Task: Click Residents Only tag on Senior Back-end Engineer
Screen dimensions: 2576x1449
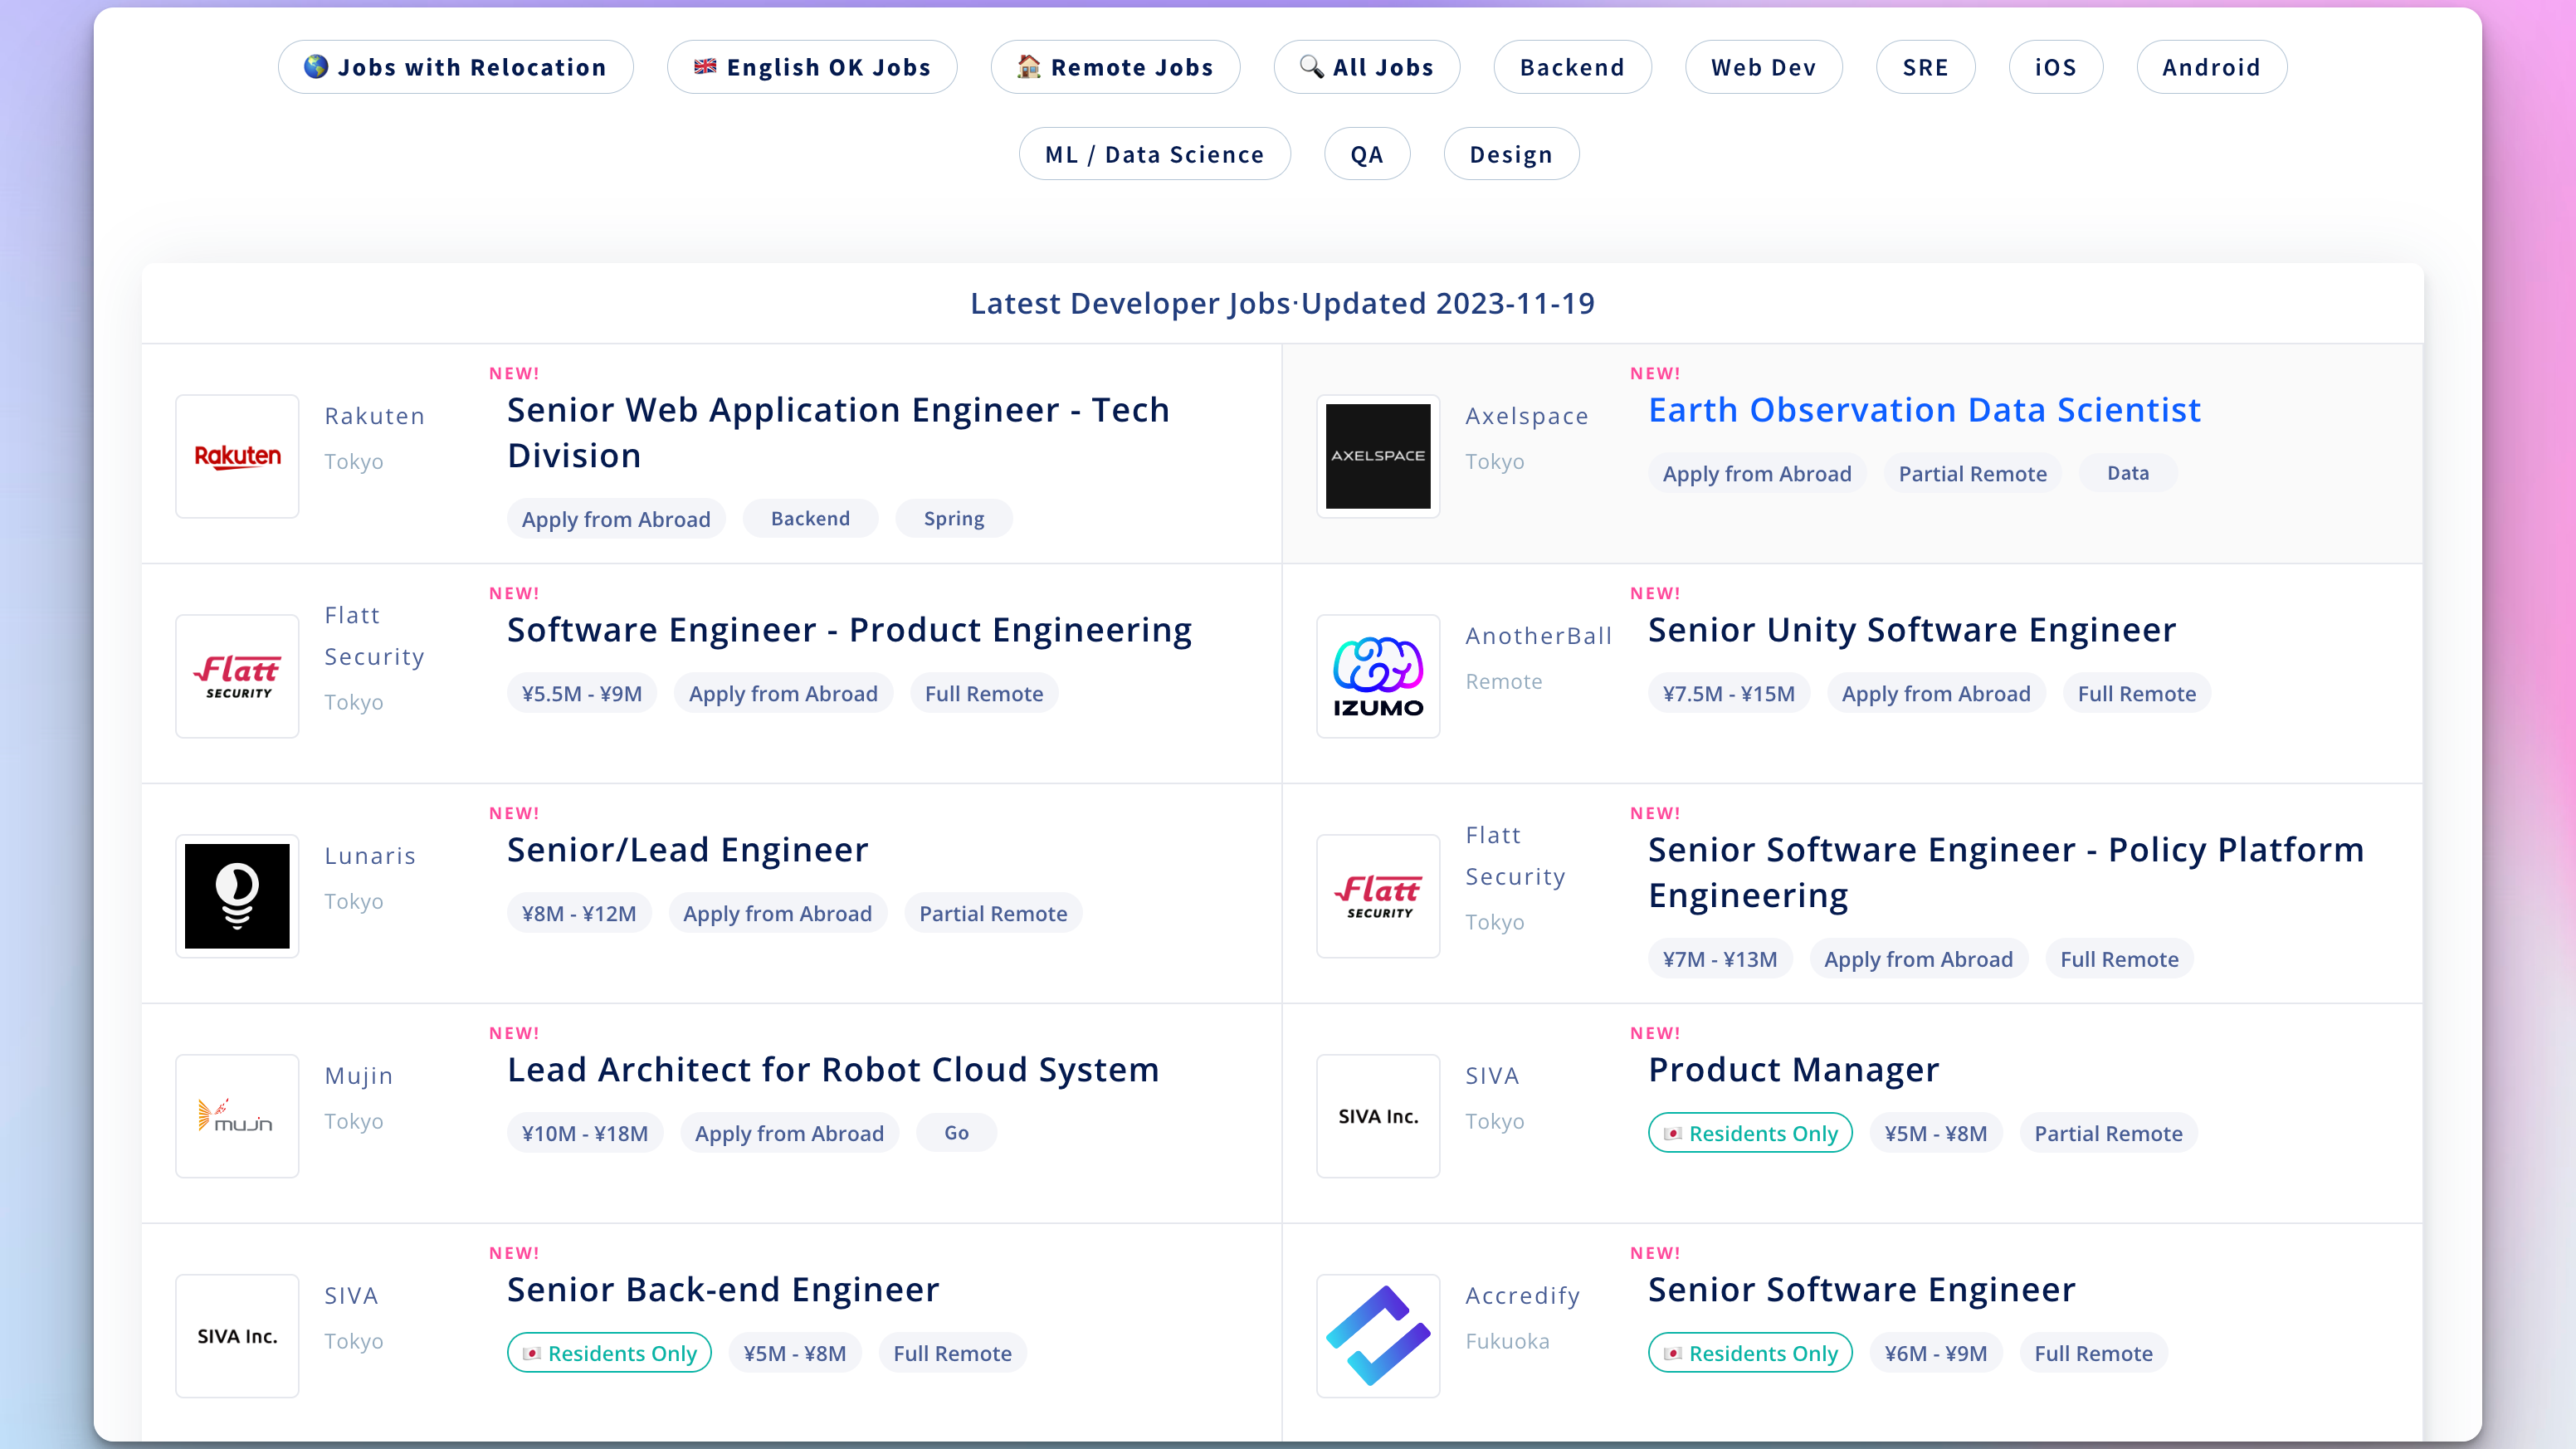Action: 609,1353
